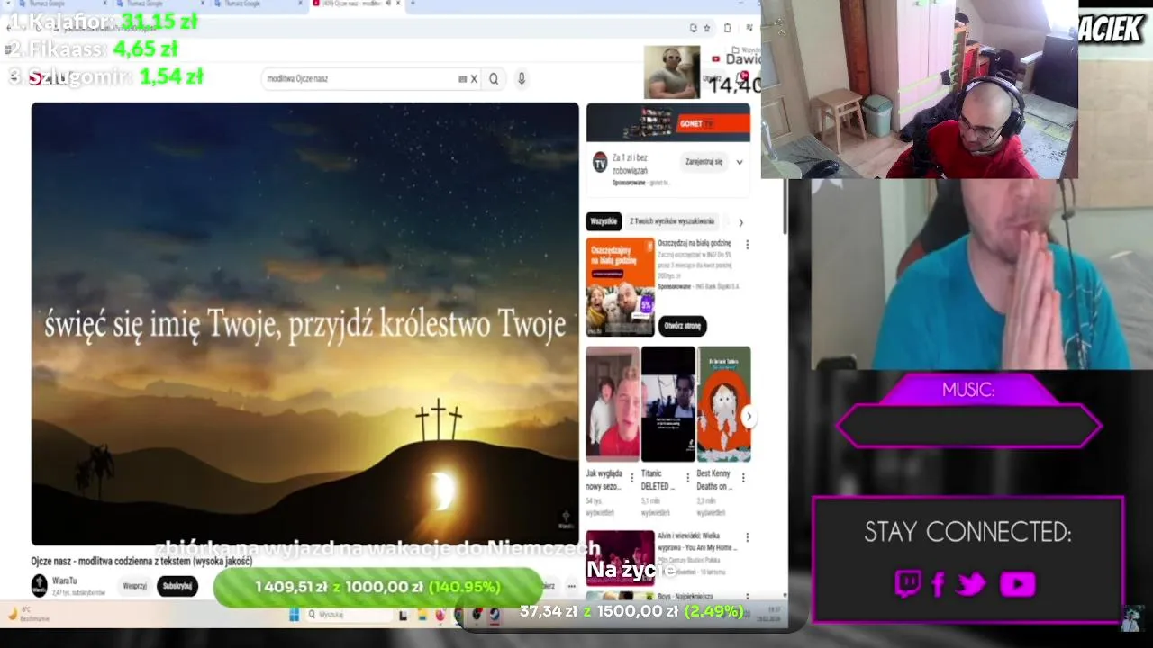Open WiaraTu channel avatar

tap(40, 586)
